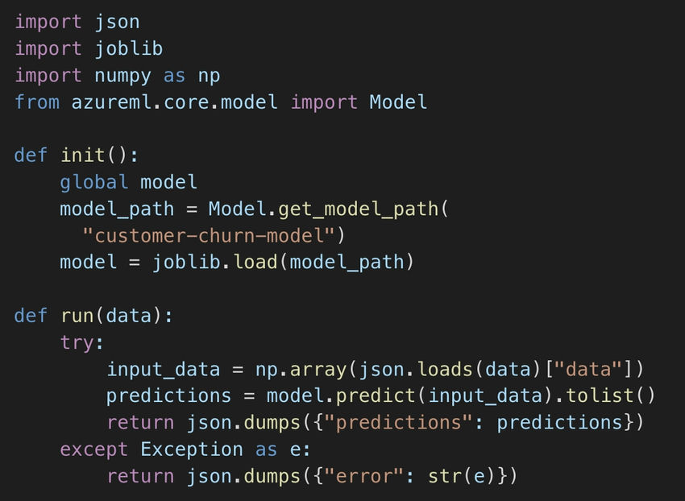Click 'get_model_path' method call

[x=359, y=209]
